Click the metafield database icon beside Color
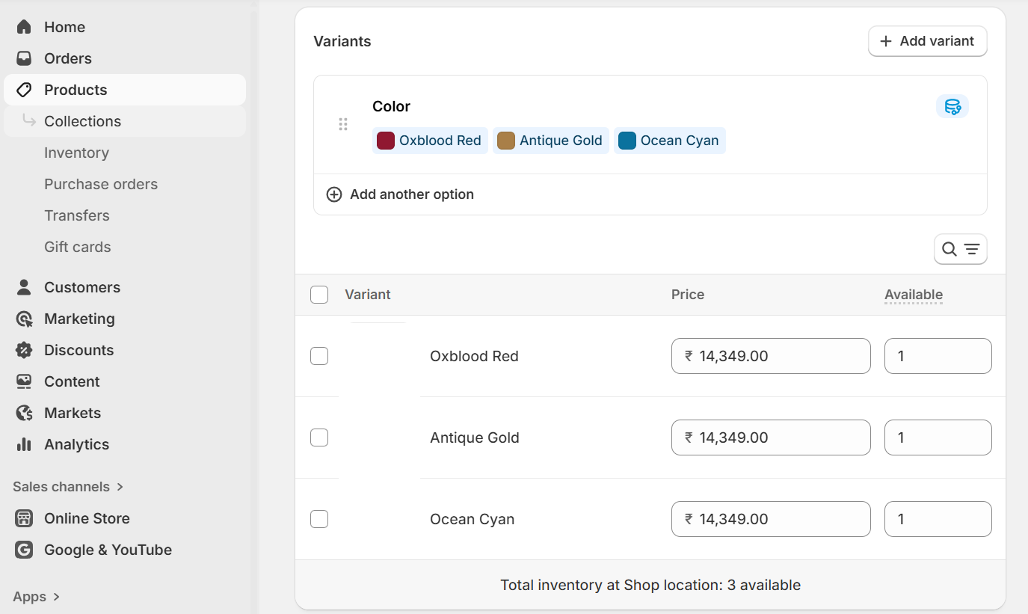 point(952,107)
